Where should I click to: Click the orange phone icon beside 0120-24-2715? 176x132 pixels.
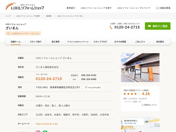(x=111, y=27)
